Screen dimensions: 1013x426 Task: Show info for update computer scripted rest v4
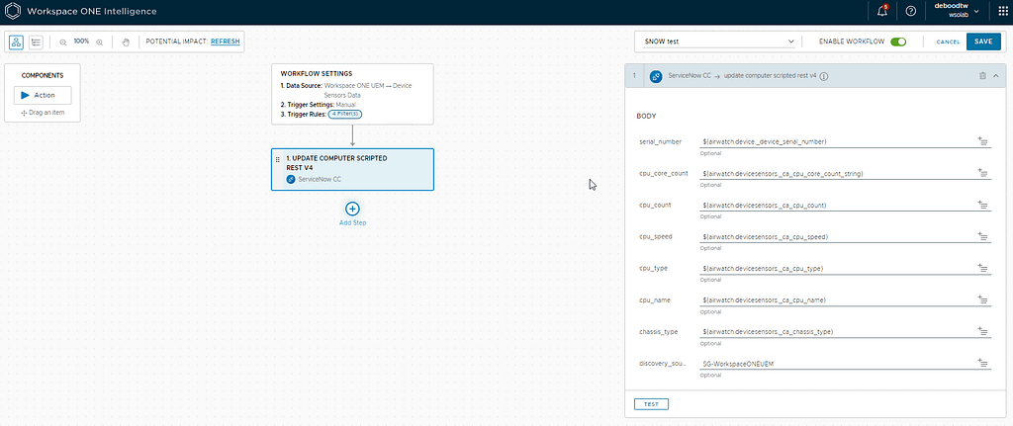click(824, 76)
